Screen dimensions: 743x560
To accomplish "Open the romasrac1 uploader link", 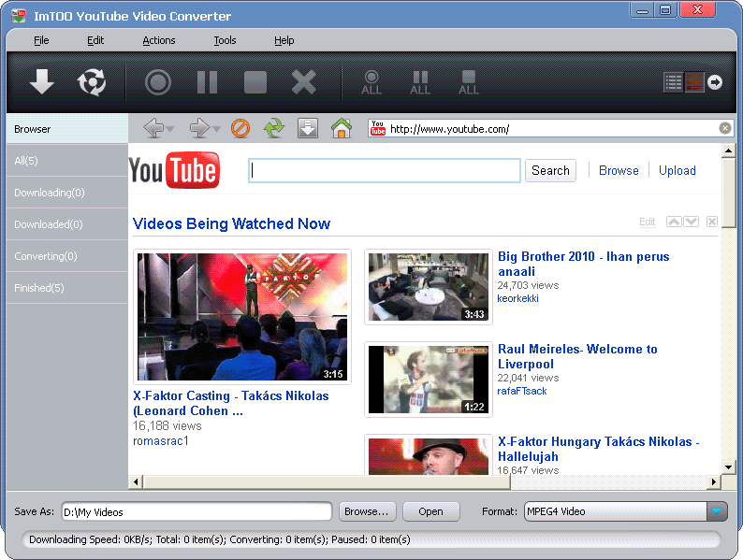I will pos(161,440).
